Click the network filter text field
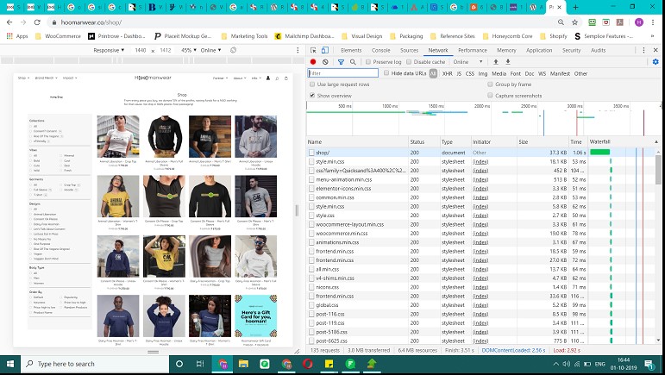The height and width of the screenshot is (375, 665). (343, 73)
